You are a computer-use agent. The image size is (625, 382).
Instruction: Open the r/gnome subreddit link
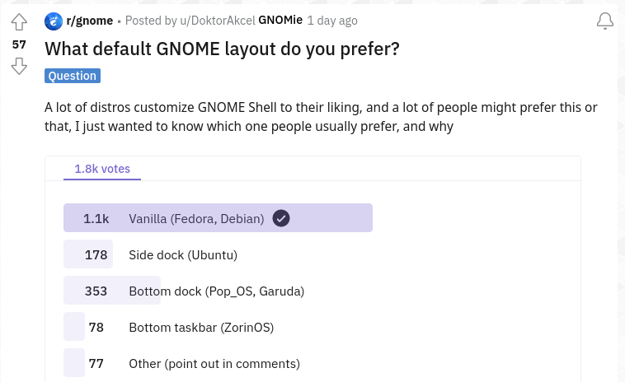[89, 21]
